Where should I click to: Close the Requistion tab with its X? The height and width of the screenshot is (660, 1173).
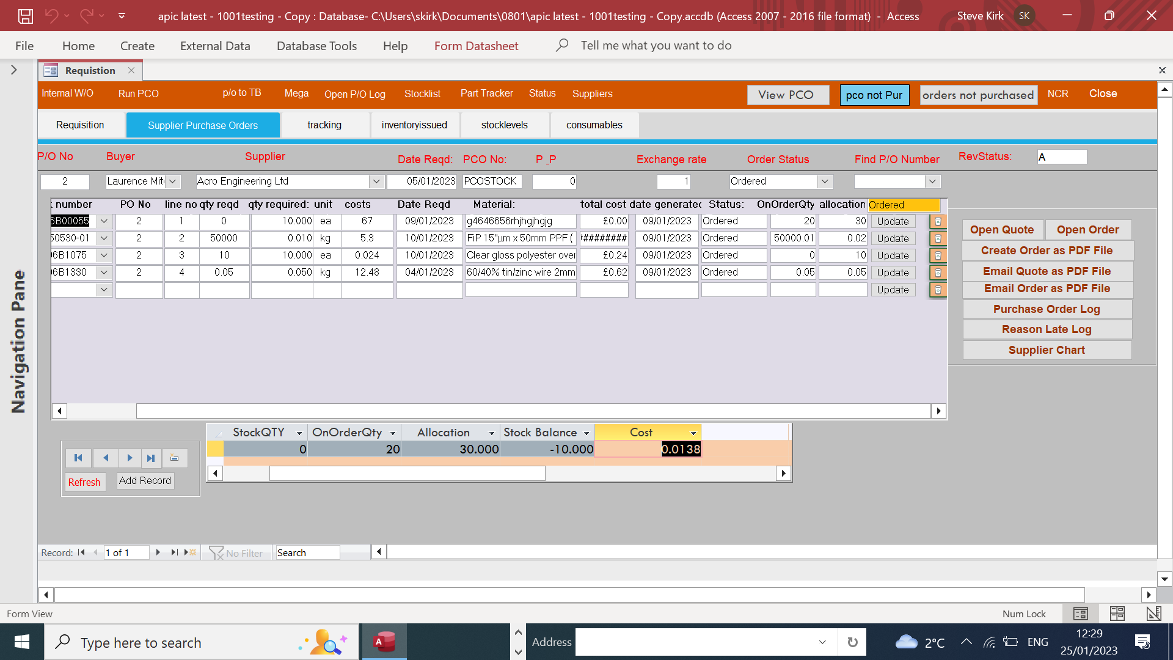tap(131, 70)
